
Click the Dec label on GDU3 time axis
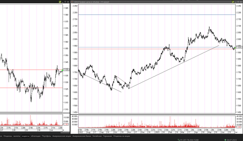point(143,132)
